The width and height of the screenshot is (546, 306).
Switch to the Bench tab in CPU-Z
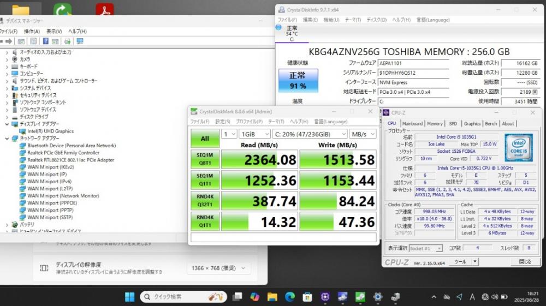[x=491, y=123]
